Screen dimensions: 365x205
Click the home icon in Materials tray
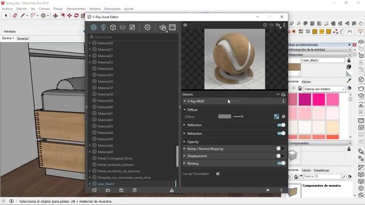tap(300, 89)
